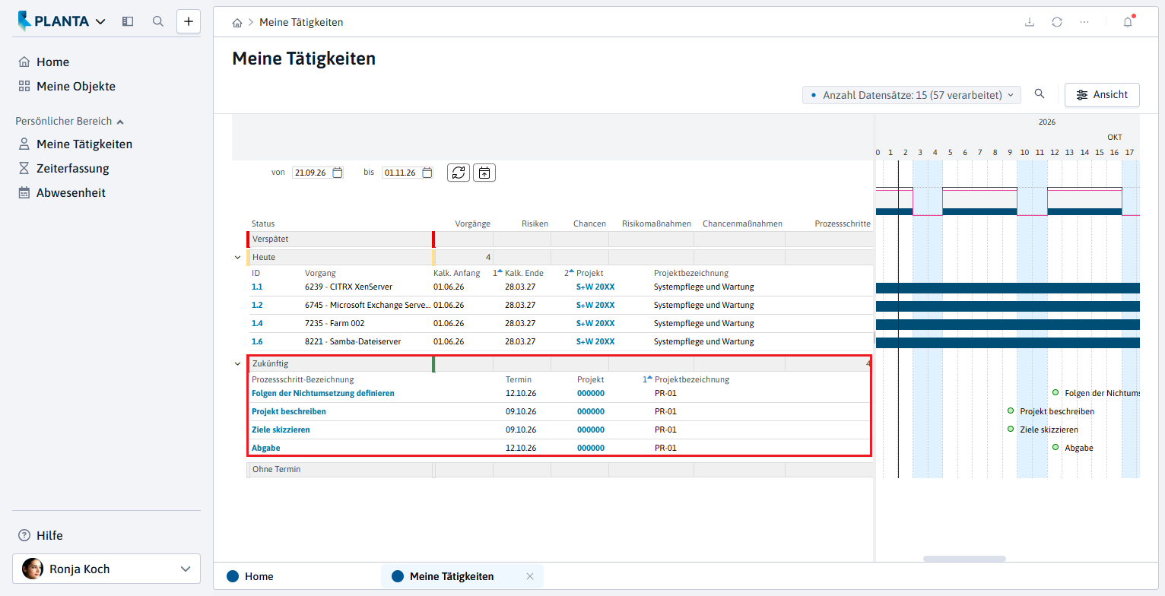The height and width of the screenshot is (596, 1165).
Task: Open 'Projekt beschreiben' link
Action: click(289, 411)
